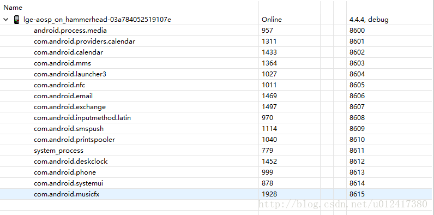Viewport: 434px width, 215px height.
Task: Click debug port 8604
Action: 357,74
